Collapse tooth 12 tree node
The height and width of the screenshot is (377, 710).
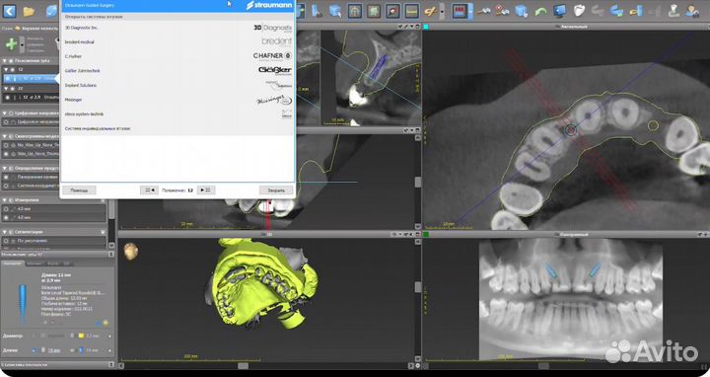point(6,70)
